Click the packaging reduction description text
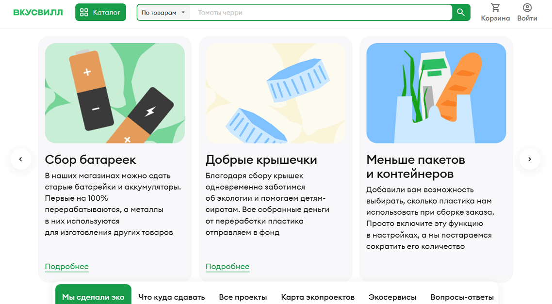 [x=430, y=218]
